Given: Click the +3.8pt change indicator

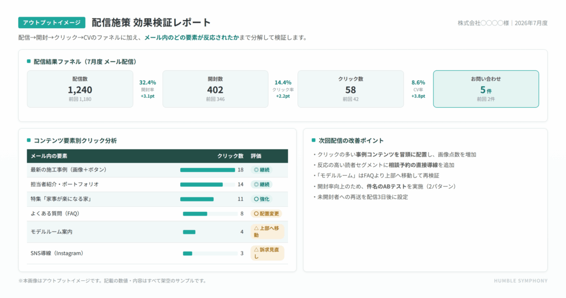Looking at the screenshot, I should pyautogui.click(x=418, y=96).
